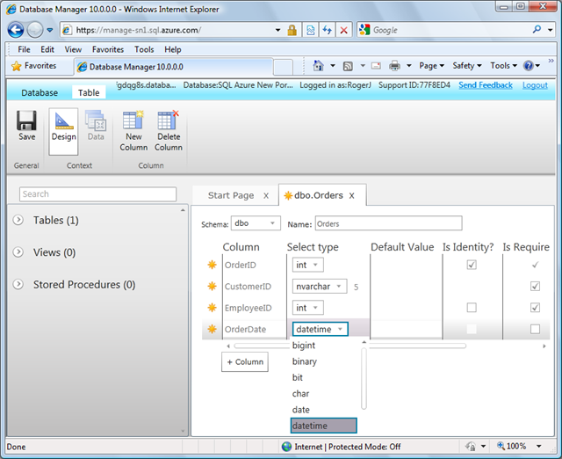Open type dropdown for OrderID
The image size is (562, 459).
tap(307, 265)
